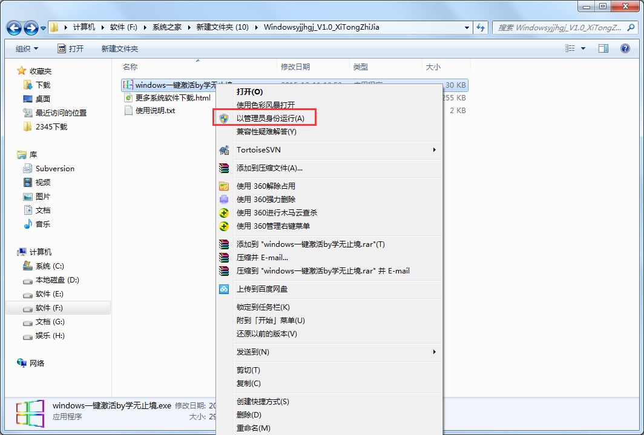Open drive 软件 (E:)
644x435 pixels.
[x=43, y=294]
